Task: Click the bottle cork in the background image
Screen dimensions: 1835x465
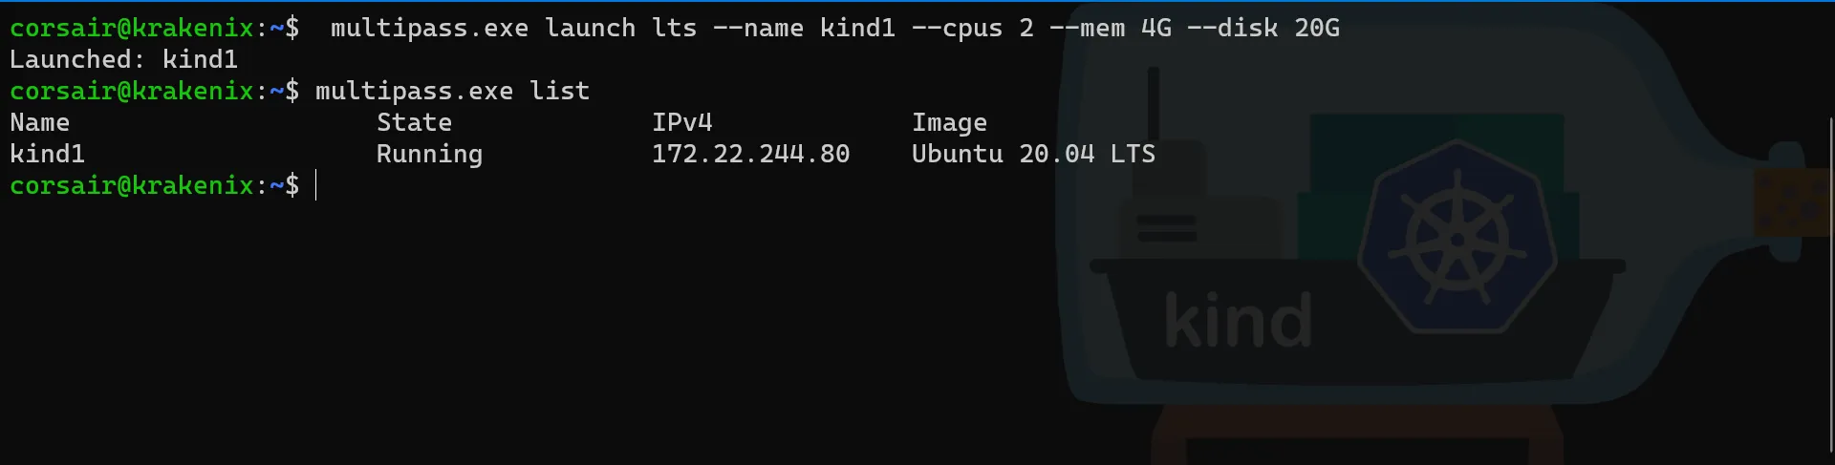Action: (1793, 201)
